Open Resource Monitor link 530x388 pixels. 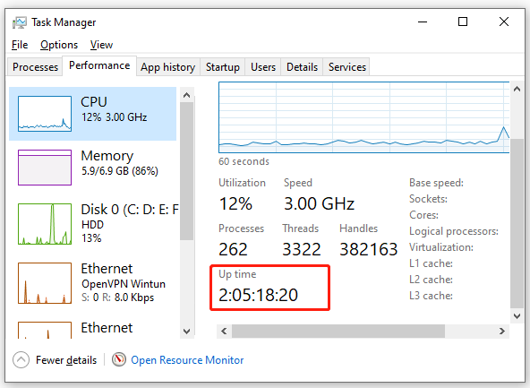click(x=187, y=360)
